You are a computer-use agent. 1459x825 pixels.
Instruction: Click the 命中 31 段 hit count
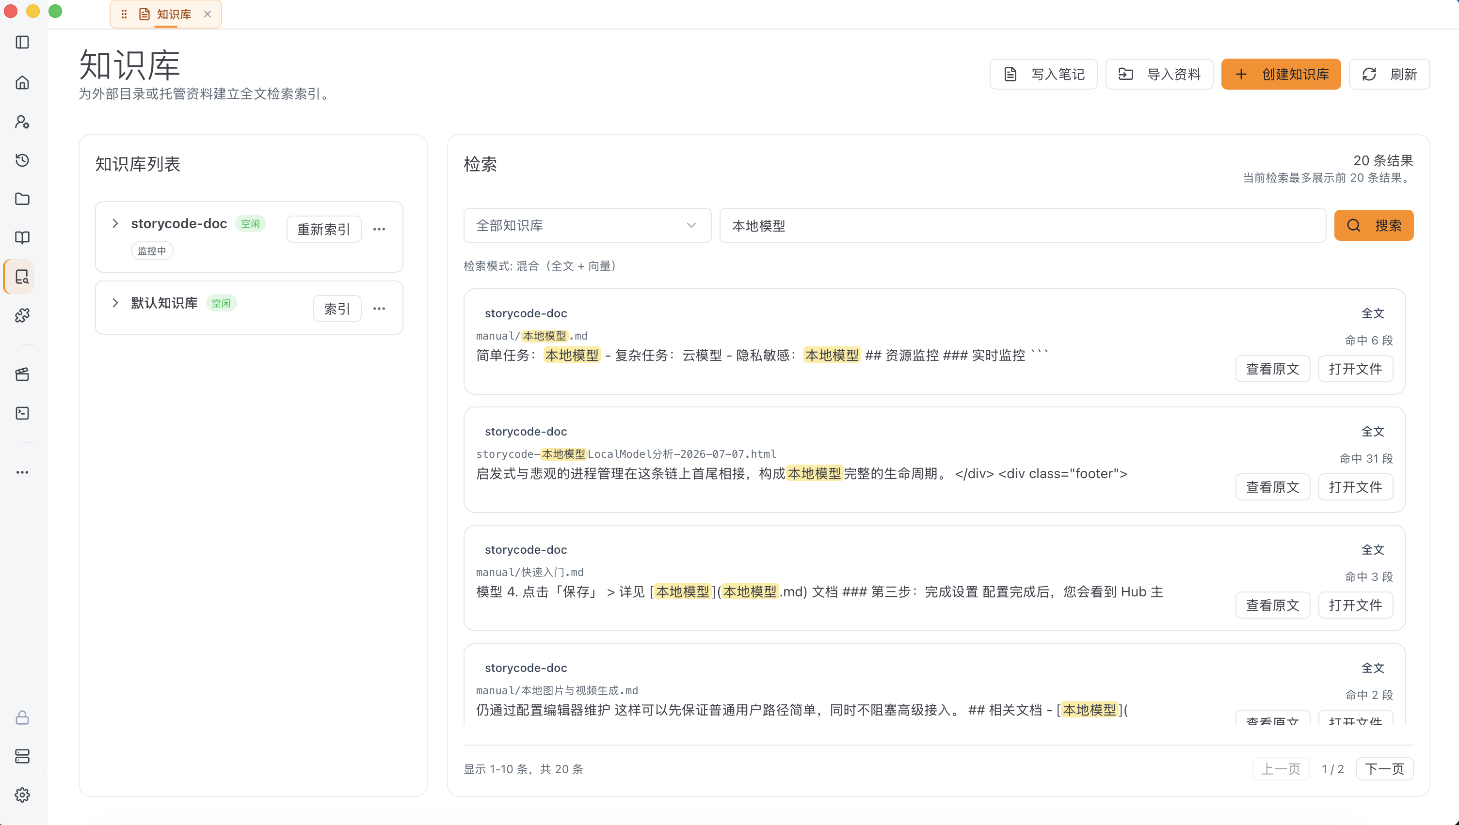(x=1366, y=458)
